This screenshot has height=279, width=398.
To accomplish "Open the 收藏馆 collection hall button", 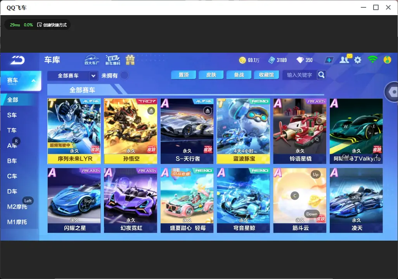I will (266, 75).
